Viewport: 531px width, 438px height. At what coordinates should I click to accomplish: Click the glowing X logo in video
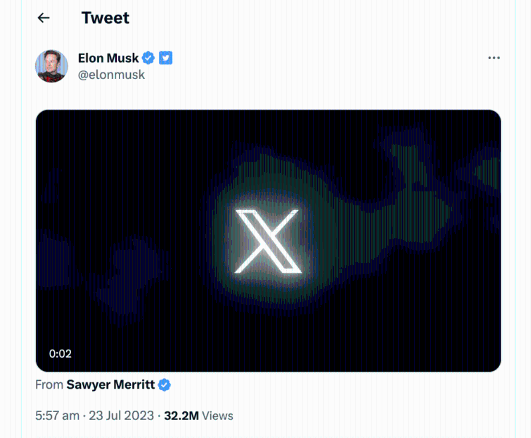coord(267,241)
